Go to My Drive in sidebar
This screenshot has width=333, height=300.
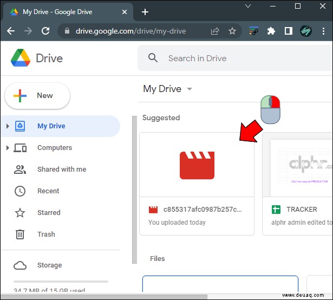[60, 126]
